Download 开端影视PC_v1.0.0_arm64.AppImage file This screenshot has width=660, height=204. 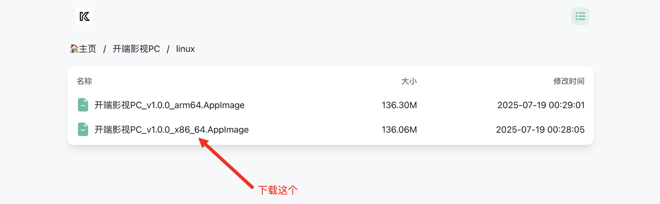pos(170,105)
